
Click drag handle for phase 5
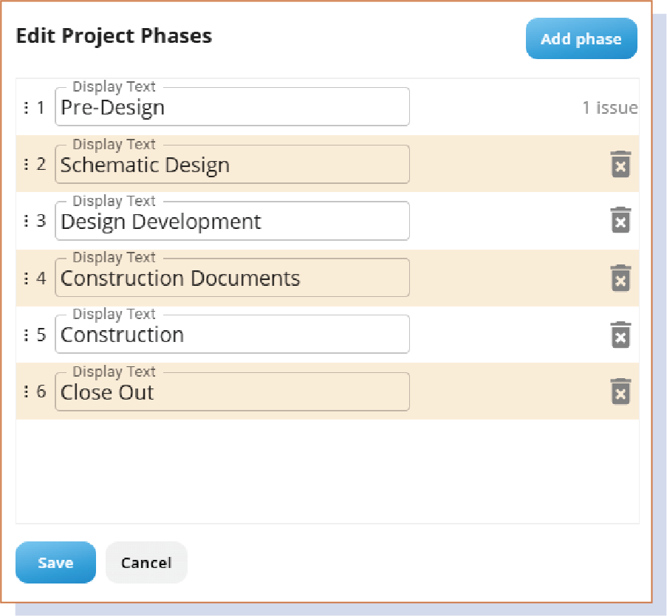27,335
